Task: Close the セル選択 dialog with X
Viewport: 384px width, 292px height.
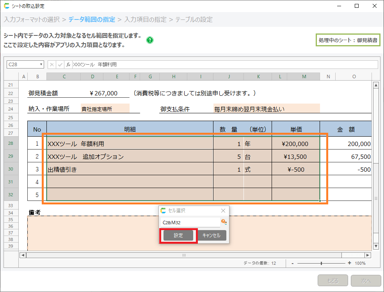Action: tap(223, 211)
